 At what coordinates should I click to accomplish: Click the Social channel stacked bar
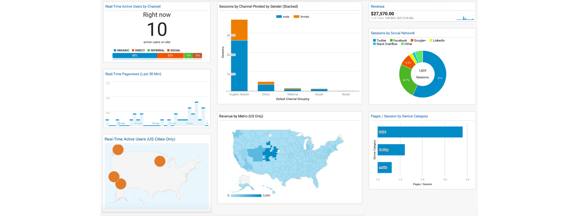click(x=319, y=90)
